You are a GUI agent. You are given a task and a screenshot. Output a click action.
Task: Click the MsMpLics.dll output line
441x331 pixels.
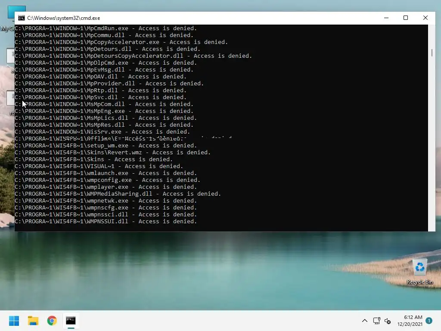(x=106, y=118)
